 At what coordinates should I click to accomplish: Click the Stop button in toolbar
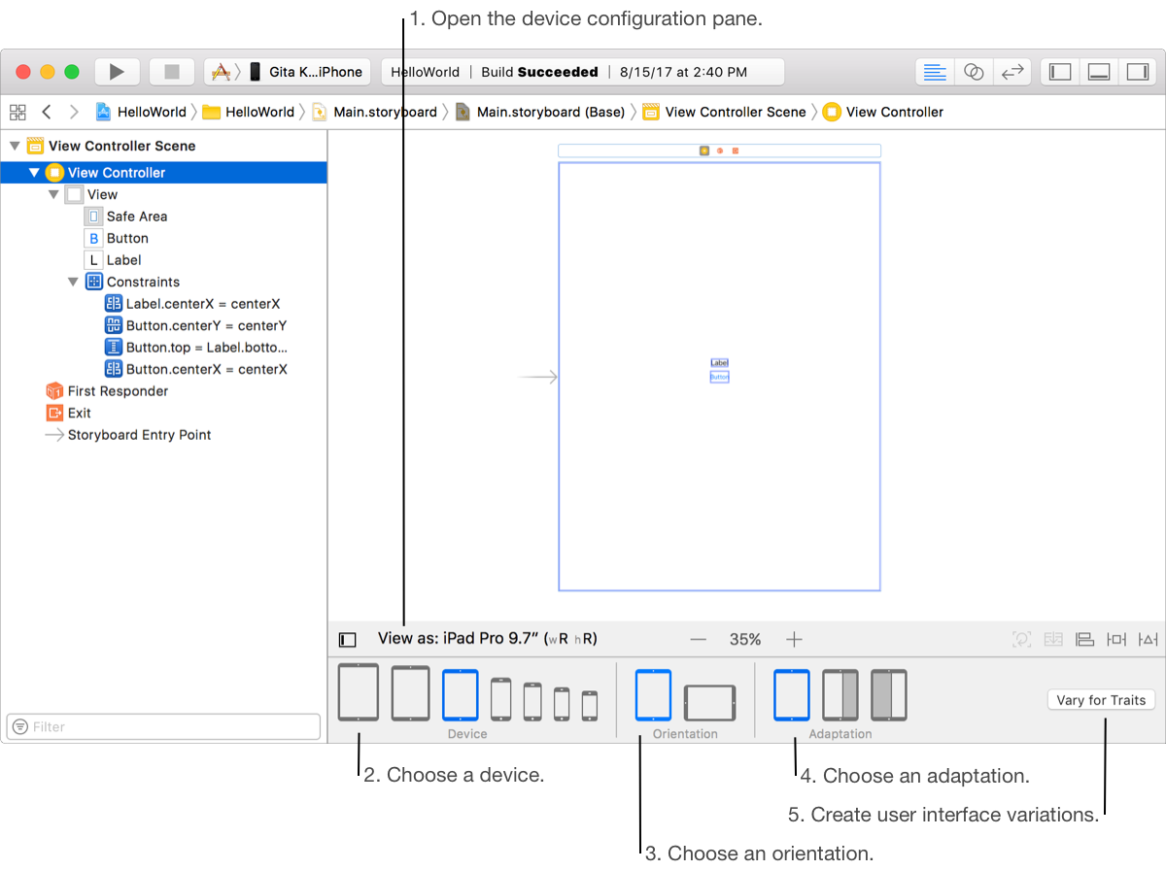click(172, 72)
